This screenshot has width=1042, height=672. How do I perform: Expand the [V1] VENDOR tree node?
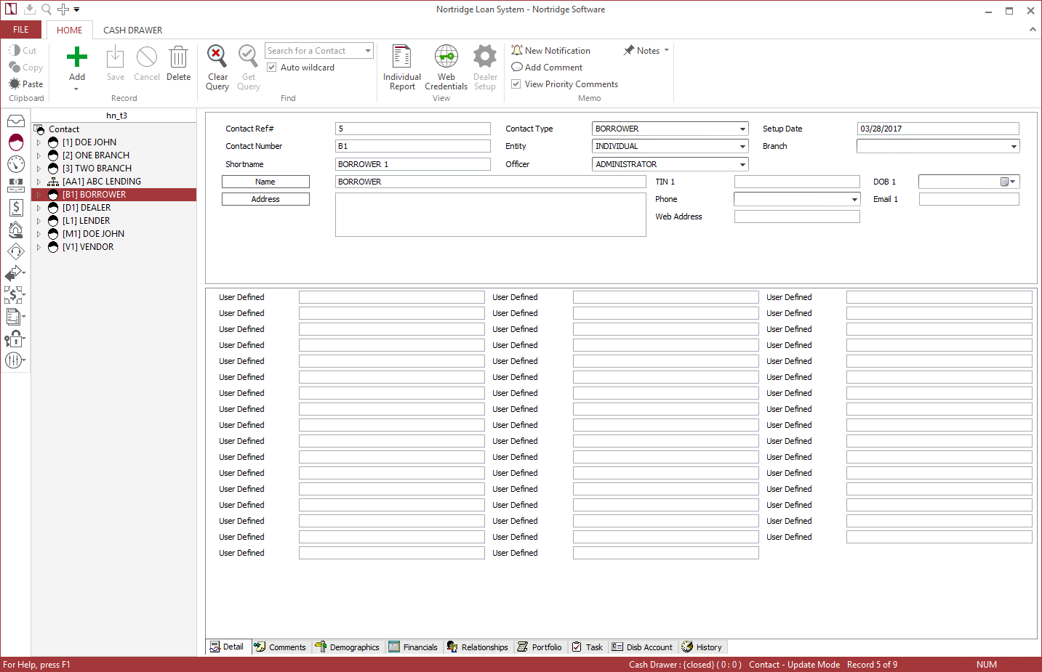point(39,247)
